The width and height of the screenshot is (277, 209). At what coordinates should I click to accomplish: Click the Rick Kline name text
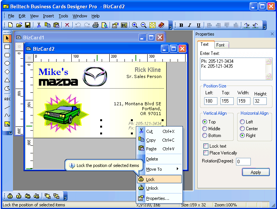148,70
